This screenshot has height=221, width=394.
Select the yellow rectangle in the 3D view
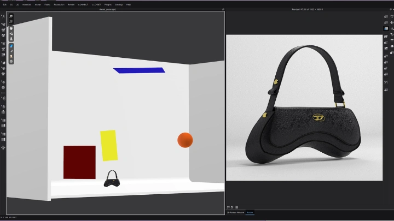109,145
